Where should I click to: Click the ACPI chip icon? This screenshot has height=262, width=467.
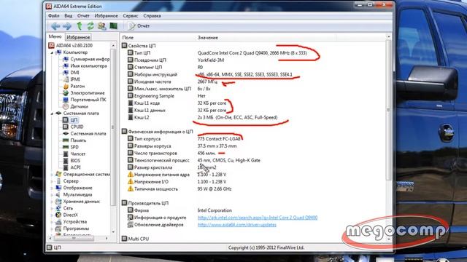(66, 167)
